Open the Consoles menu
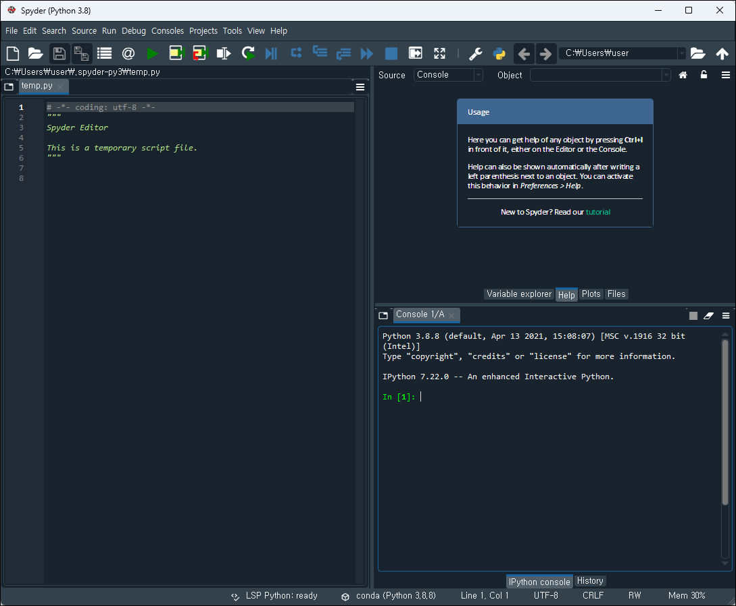The image size is (736, 606). [168, 30]
